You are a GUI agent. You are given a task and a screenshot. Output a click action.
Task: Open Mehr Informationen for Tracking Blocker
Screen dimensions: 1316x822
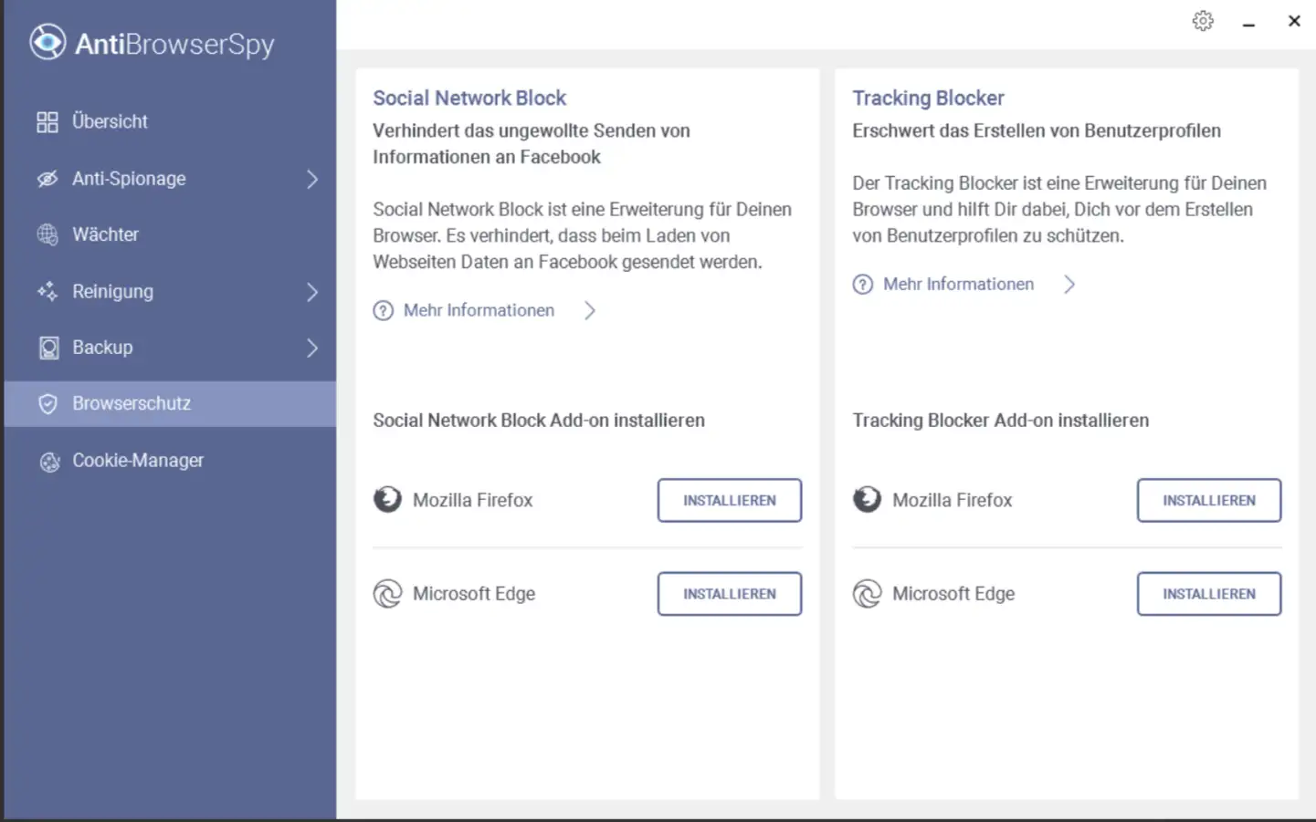(958, 285)
